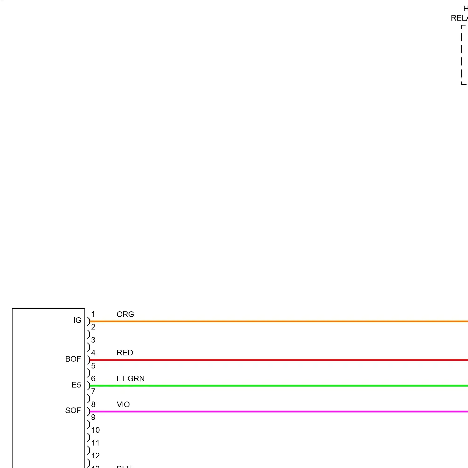Click pin number 3
Viewport: 468px width, 468px height.
[x=93, y=340]
